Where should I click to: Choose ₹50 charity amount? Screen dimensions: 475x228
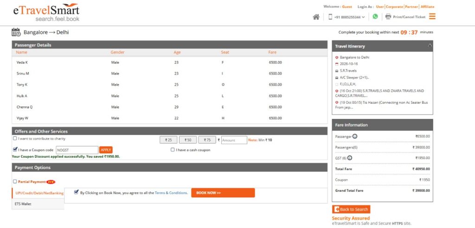(x=188, y=140)
